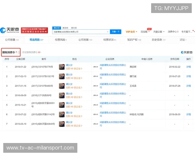Click 谭长安 photo thumbnail in row 1
The image size is (195, 156).
[62, 67]
